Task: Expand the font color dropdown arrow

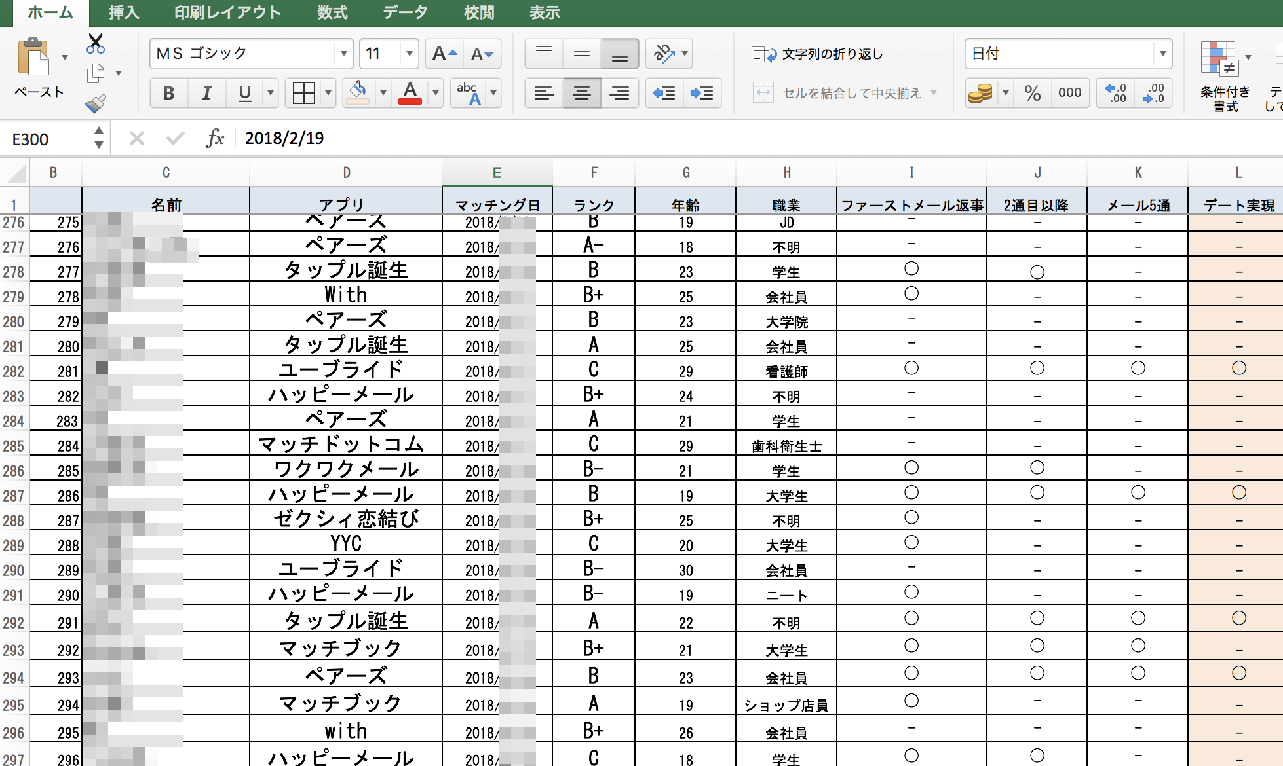Action: pyautogui.click(x=435, y=93)
